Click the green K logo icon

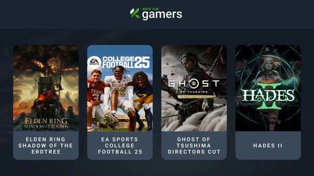(135, 13)
